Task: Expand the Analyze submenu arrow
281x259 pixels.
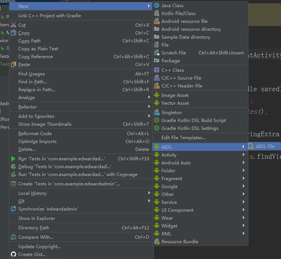Action: tap(149, 97)
